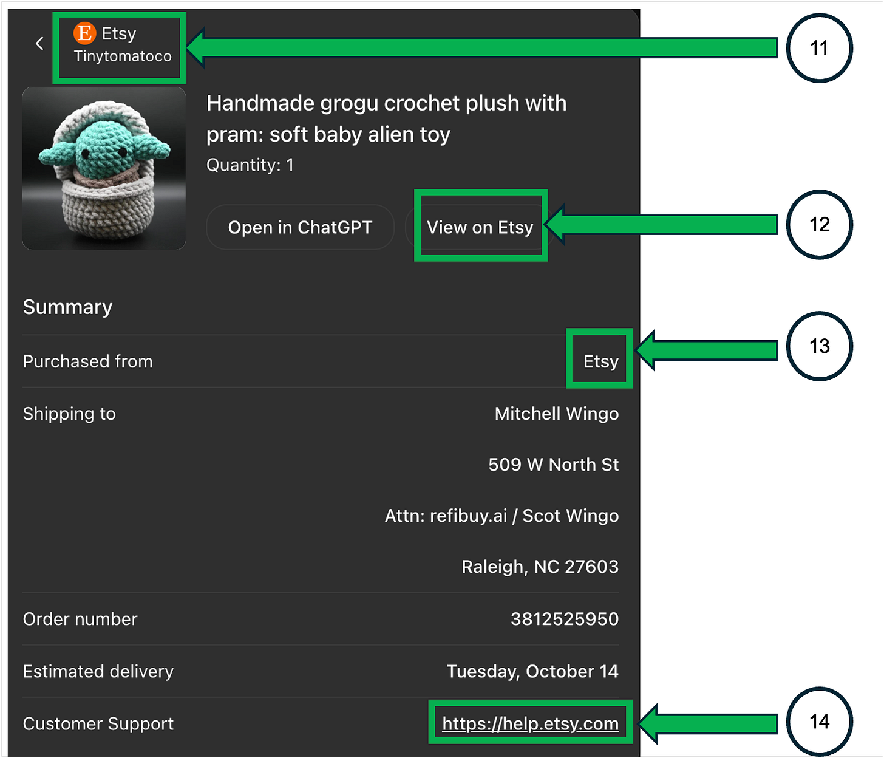Select the date Tuesday, October 14

pyautogui.click(x=532, y=671)
